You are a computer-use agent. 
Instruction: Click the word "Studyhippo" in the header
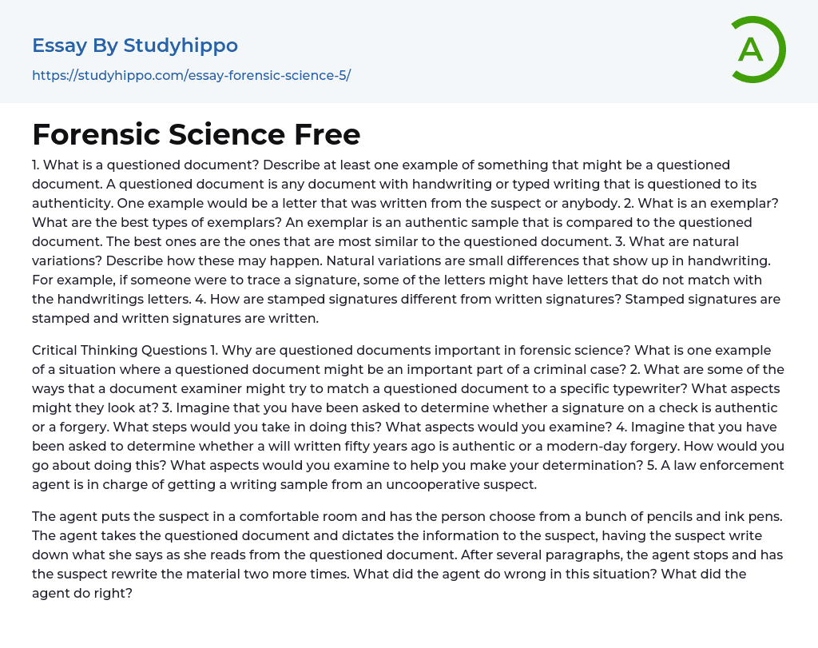coord(181,46)
